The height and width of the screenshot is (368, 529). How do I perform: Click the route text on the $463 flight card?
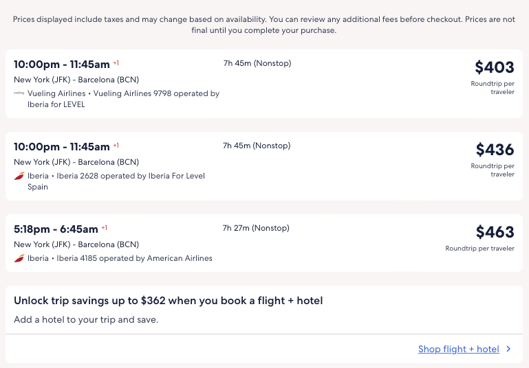coord(76,244)
